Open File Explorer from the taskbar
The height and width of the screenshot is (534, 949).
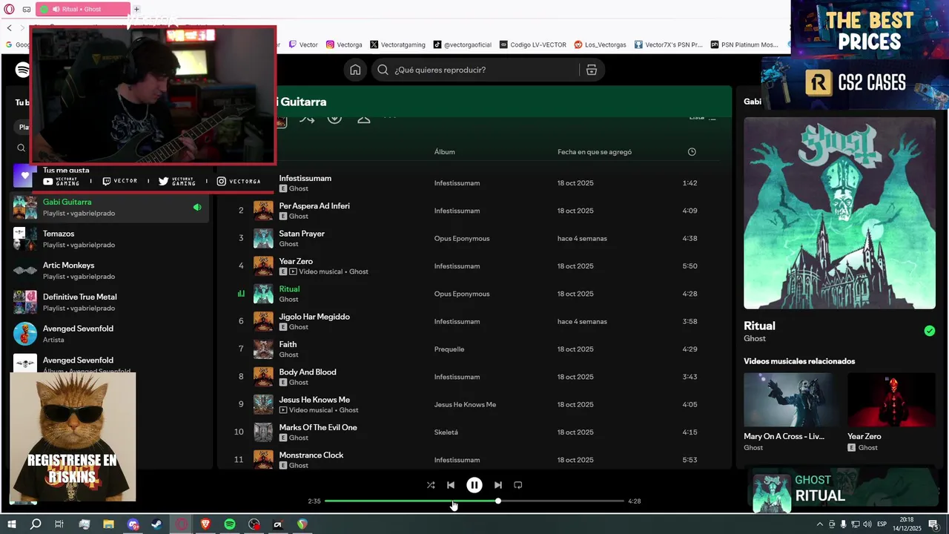click(108, 524)
